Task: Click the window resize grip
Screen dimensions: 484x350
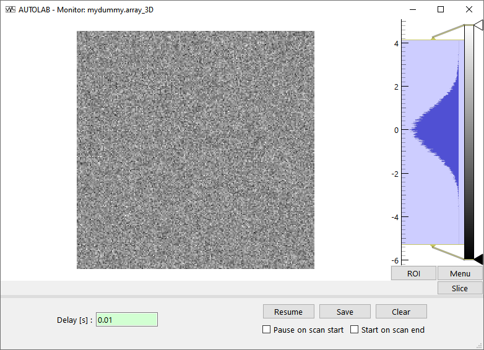Action: (x=480, y=346)
